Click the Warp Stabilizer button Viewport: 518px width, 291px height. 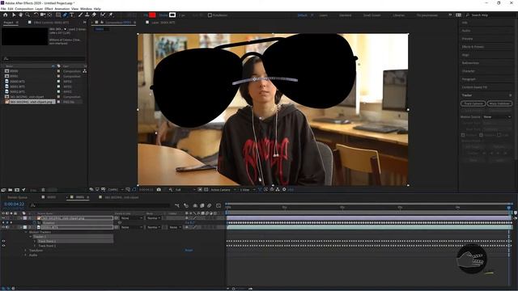point(499,103)
